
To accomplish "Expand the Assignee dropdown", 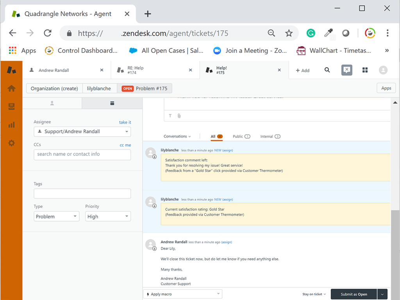I will tap(82, 132).
